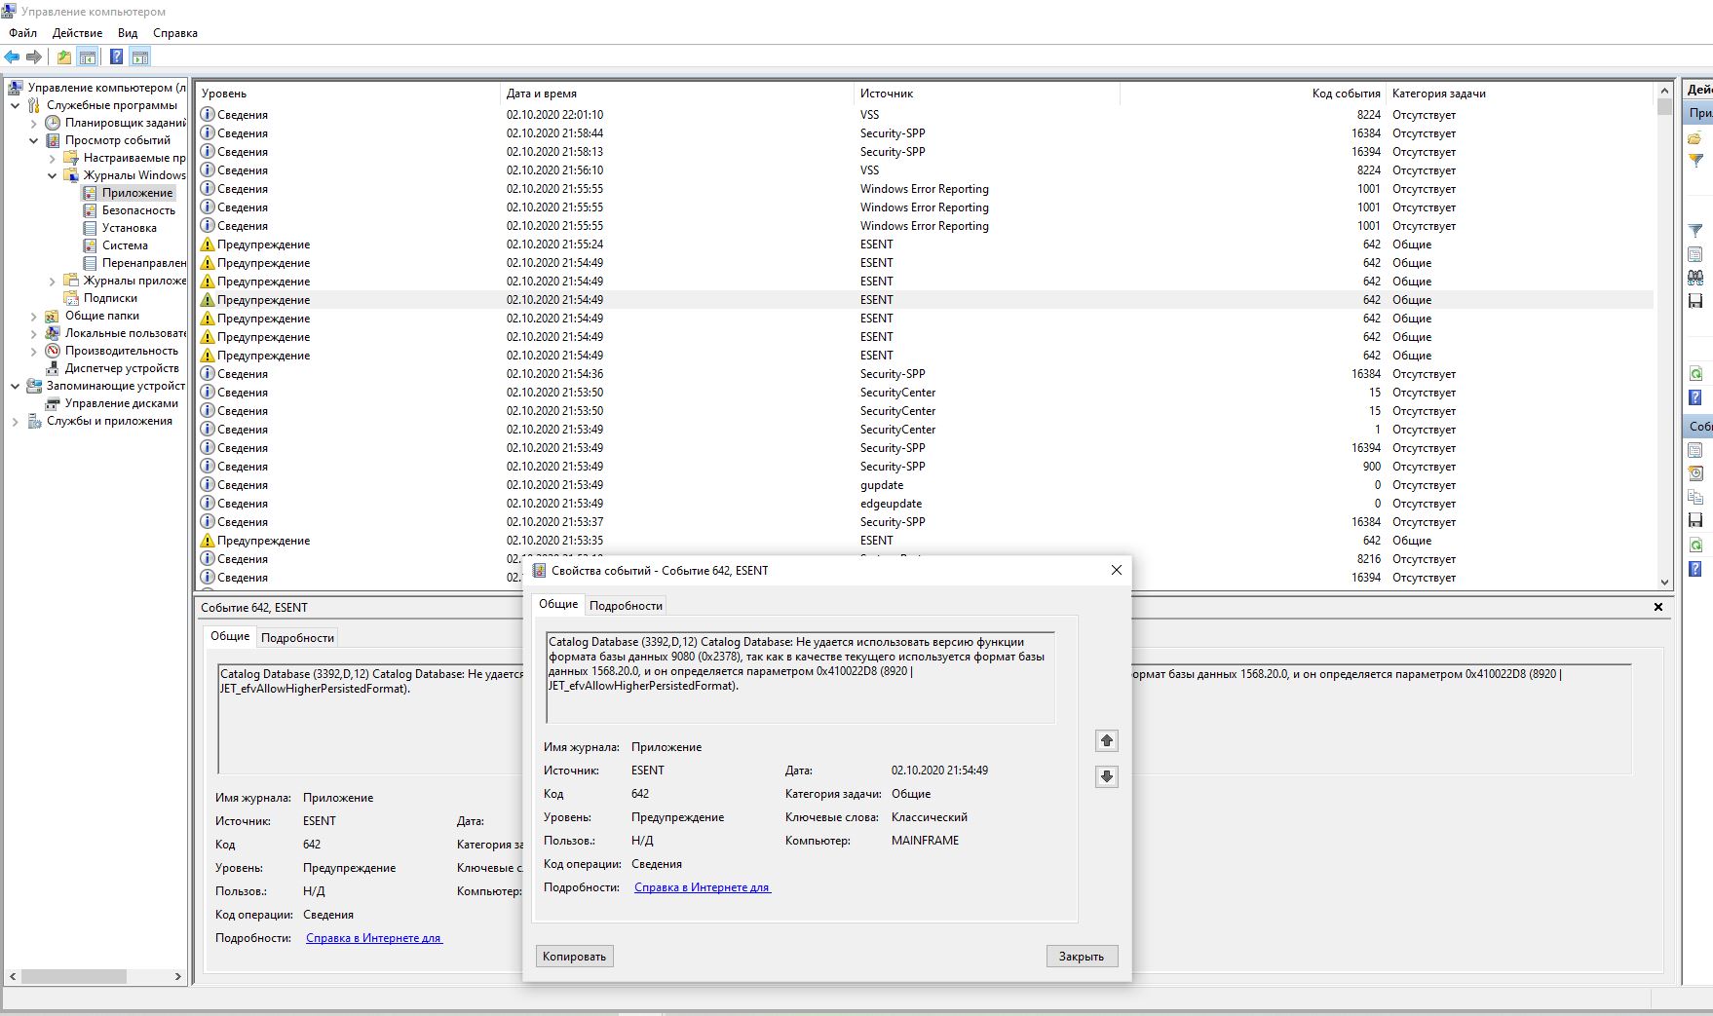1713x1016 pixels.
Task: Open the Безопасность log in the tree
Action: [x=138, y=210]
